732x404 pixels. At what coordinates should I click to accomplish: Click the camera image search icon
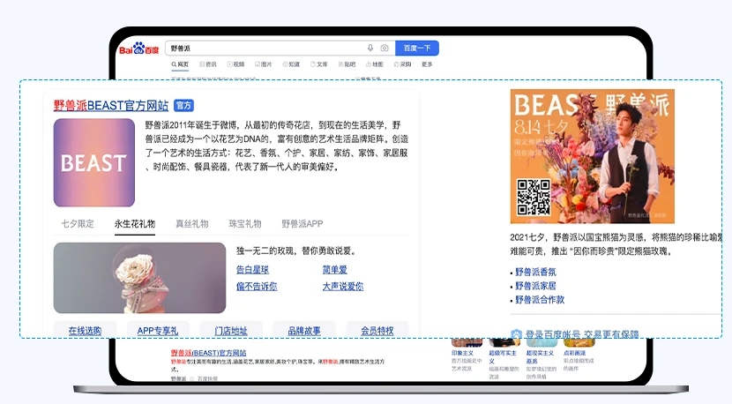tap(384, 49)
